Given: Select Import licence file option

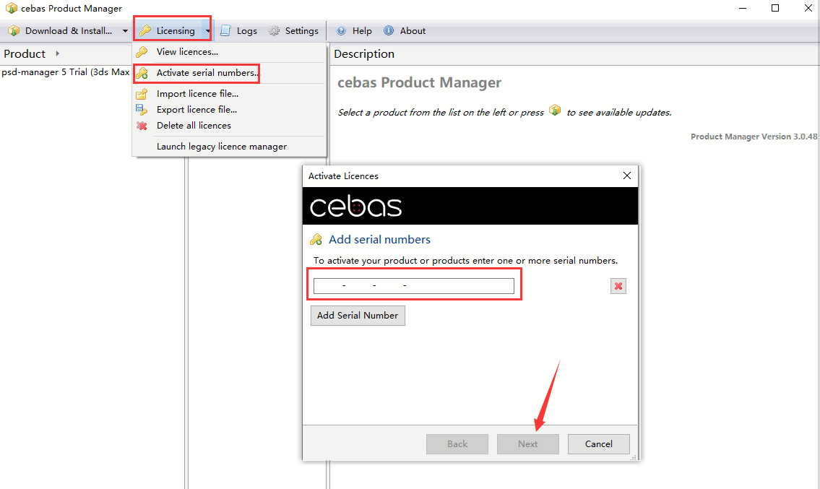Looking at the screenshot, I should 197,94.
